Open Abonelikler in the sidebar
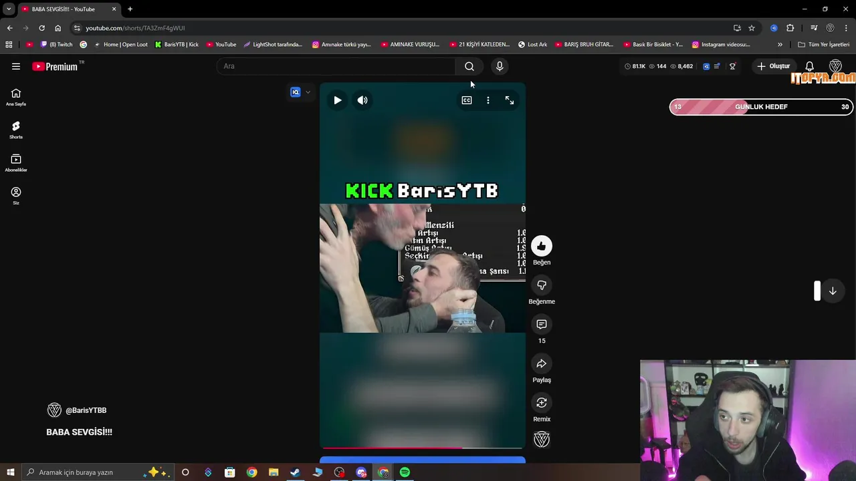 (16, 163)
